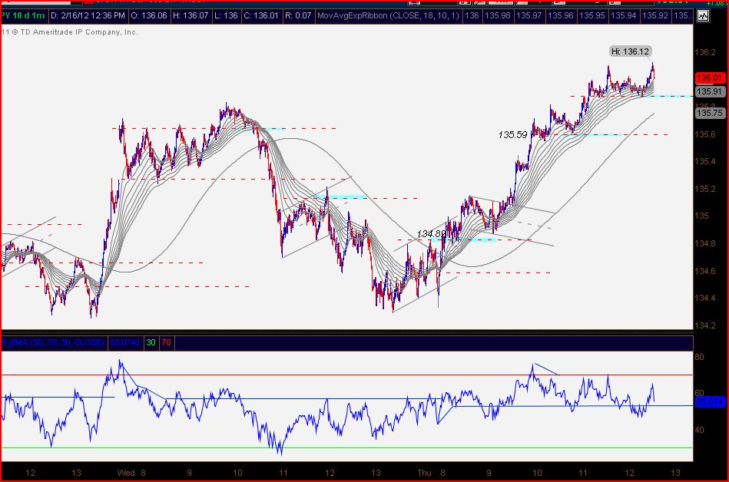The width and height of the screenshot is (729, 482).
Task: Click the red '70' overbought level label
Action: (166, 342)
